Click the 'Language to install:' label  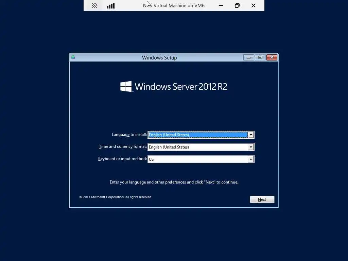pos(129,135)
